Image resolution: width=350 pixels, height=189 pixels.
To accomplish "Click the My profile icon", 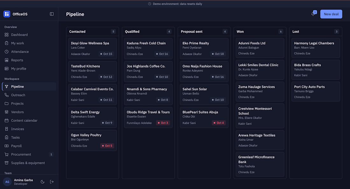I will (6, 68).
